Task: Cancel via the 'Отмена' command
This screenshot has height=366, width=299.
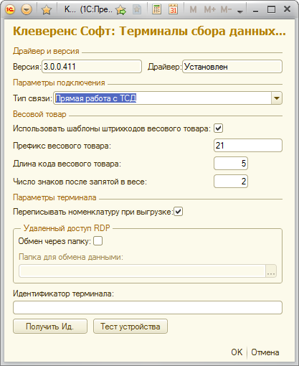Action: [265, 352]
